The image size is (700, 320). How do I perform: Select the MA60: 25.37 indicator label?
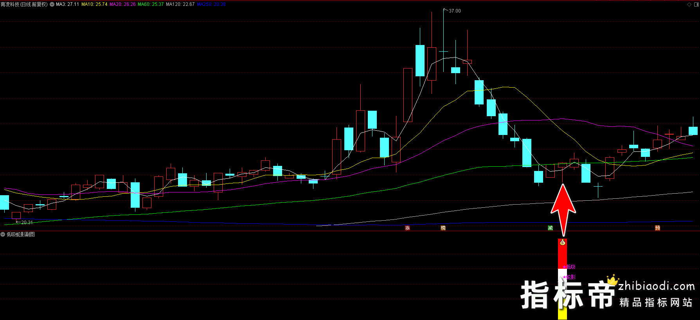(151, 4)
